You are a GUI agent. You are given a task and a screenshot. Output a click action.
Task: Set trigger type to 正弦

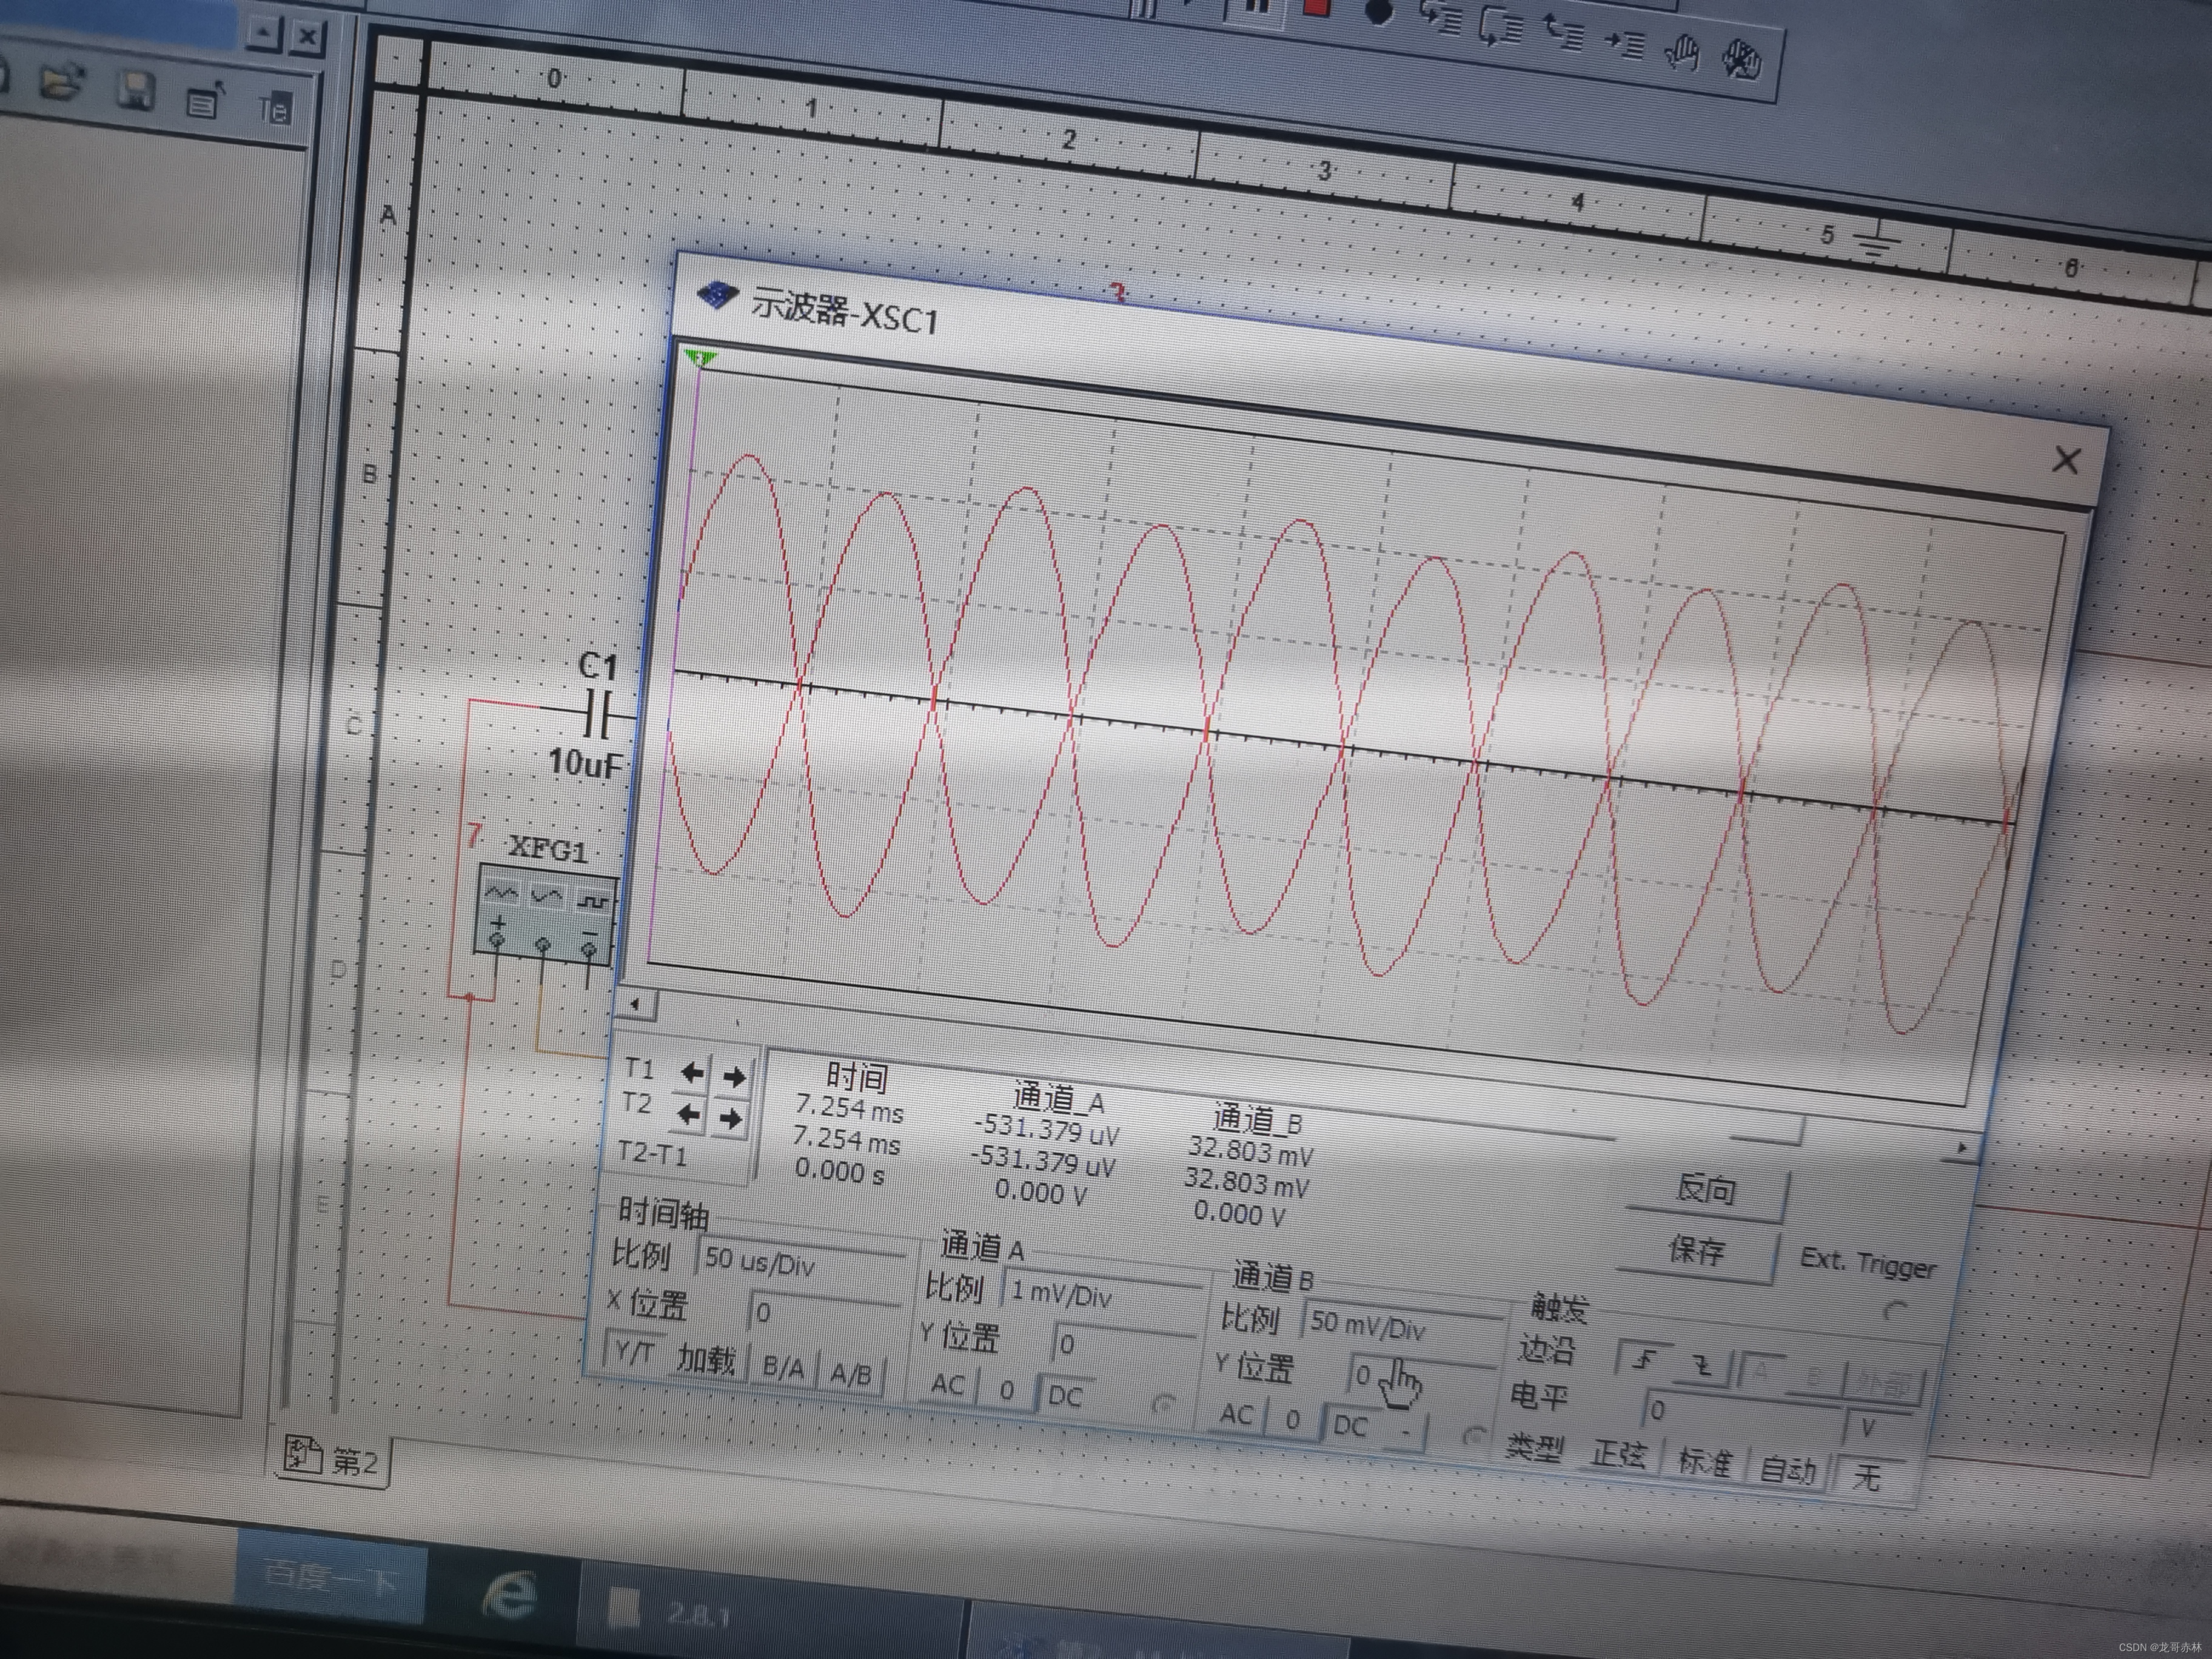tap(1620, 1453)
